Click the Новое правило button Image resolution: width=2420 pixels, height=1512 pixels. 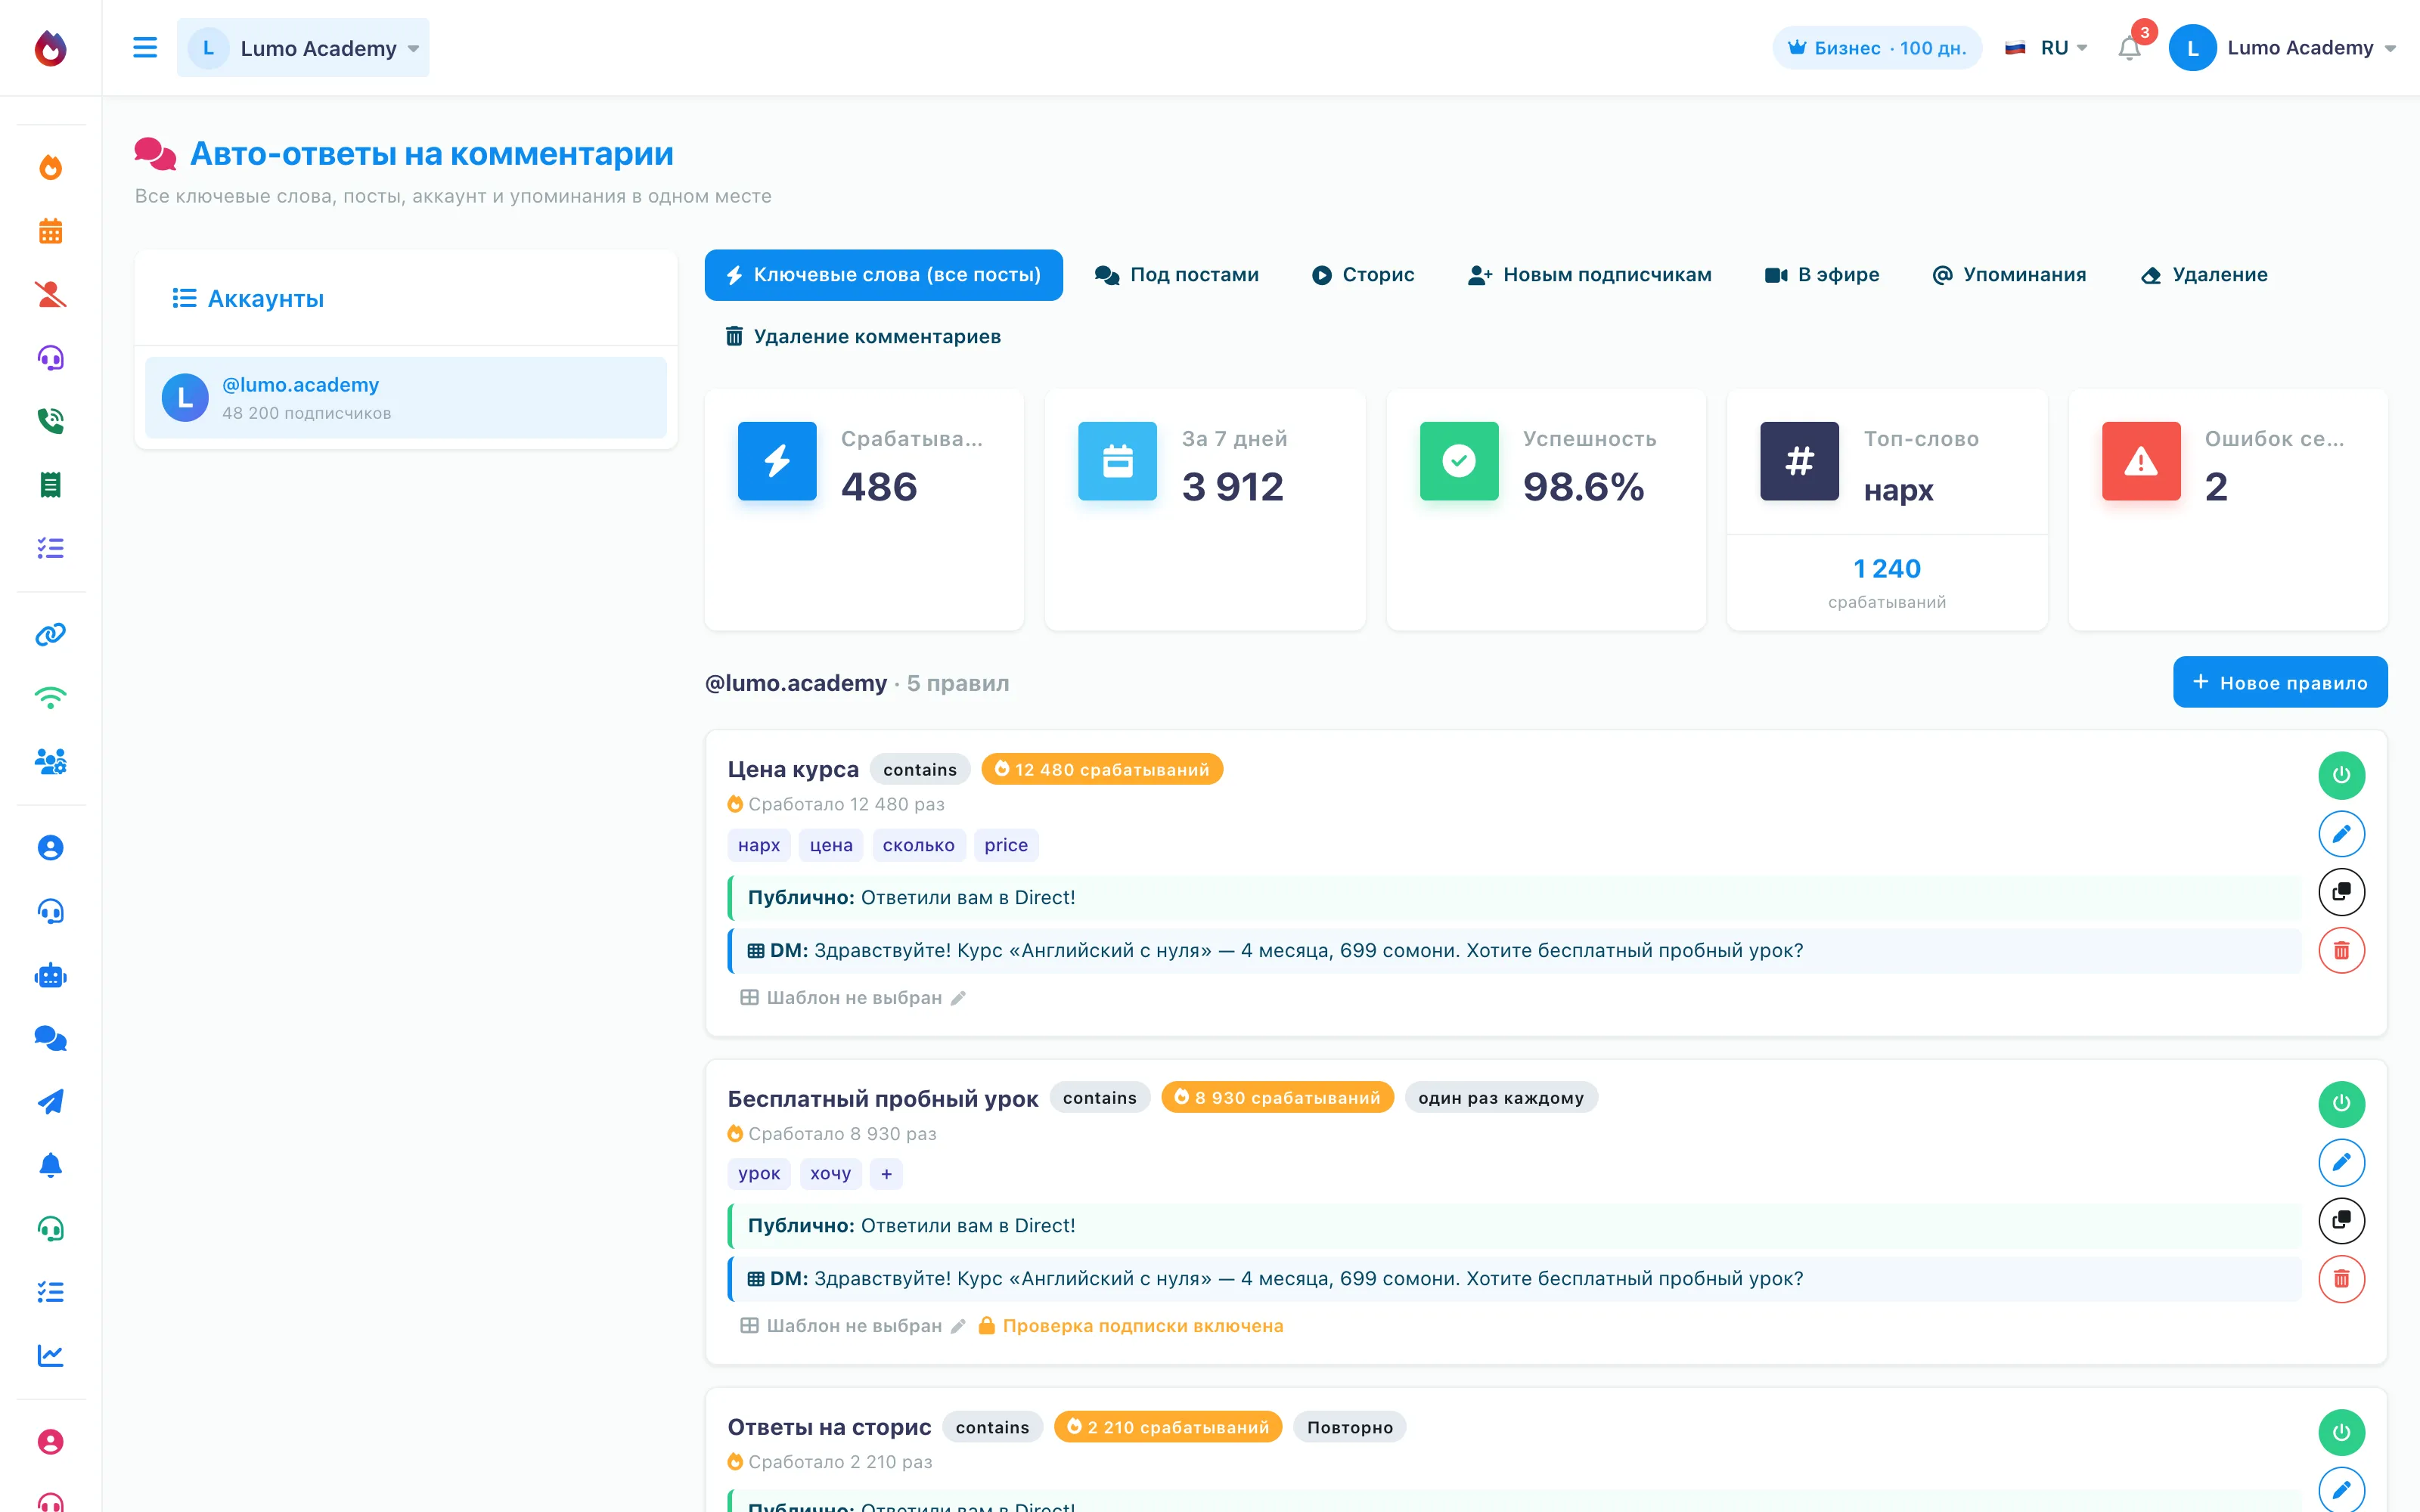coord(2280,682)
